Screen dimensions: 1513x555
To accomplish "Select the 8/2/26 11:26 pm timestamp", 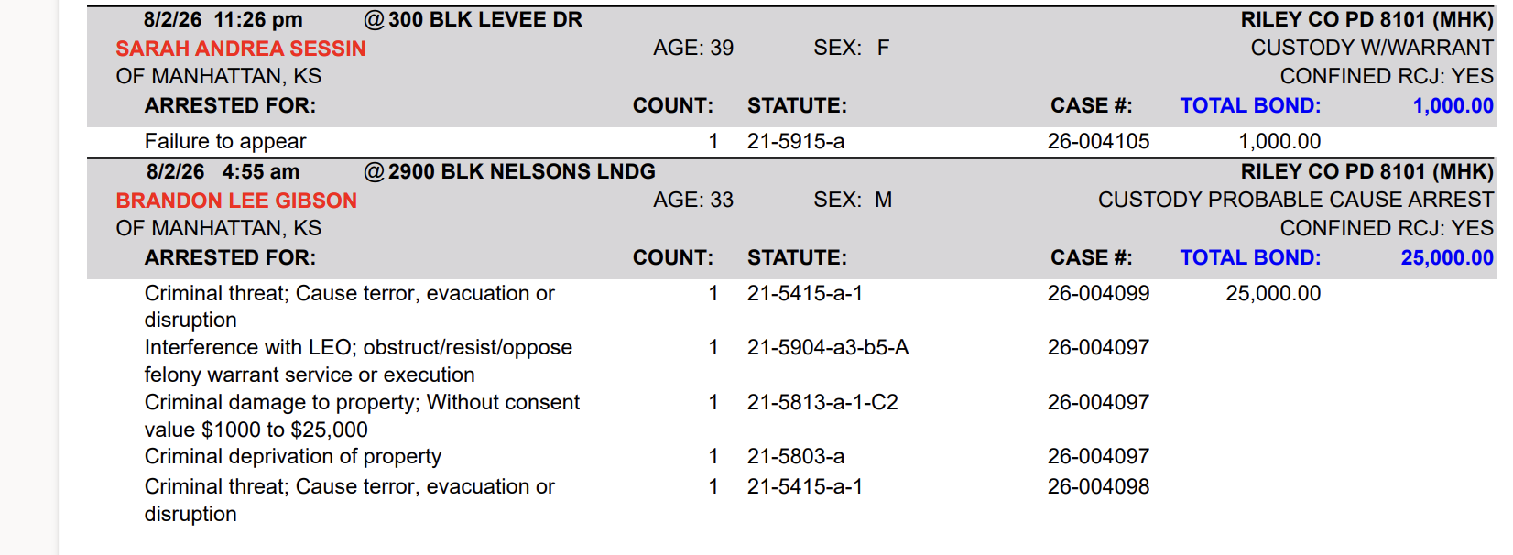I will tap(223, 19).
